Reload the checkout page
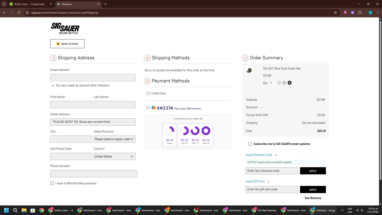Image resolution: width=382 pixels, height=215 pixels. tap(19, 12)
